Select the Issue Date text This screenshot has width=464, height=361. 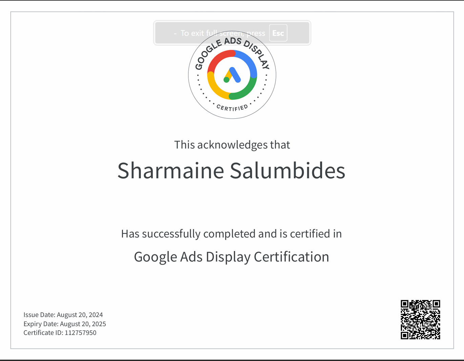(x=63, y=315)
